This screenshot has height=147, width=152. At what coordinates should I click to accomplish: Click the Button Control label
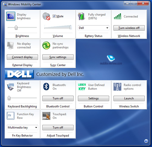[93, 106]
